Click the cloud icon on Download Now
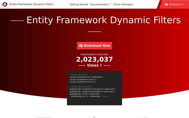189x118 pixels. [x=81, y=46]
